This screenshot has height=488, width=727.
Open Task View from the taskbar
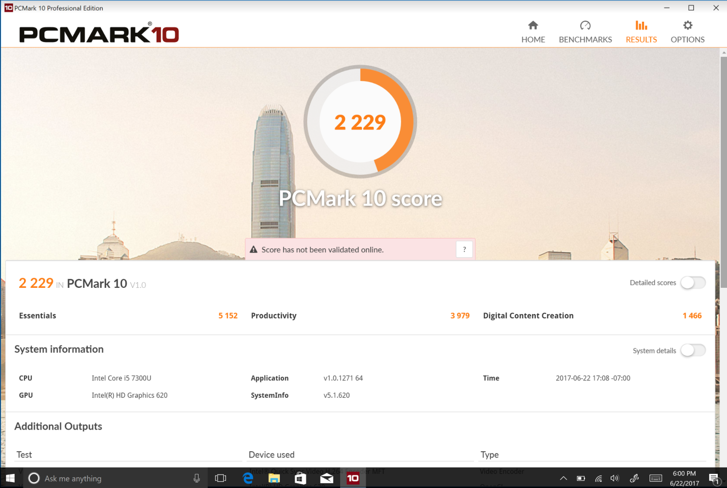click(220, 478)
